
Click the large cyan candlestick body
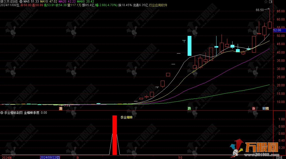tap(189, 46)
